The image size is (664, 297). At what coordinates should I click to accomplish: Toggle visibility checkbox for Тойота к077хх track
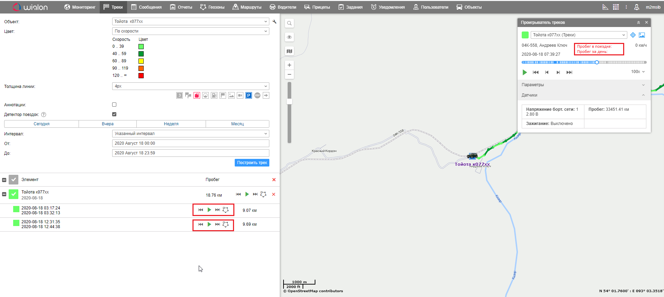pyautogui.click(x=14, y=194)
